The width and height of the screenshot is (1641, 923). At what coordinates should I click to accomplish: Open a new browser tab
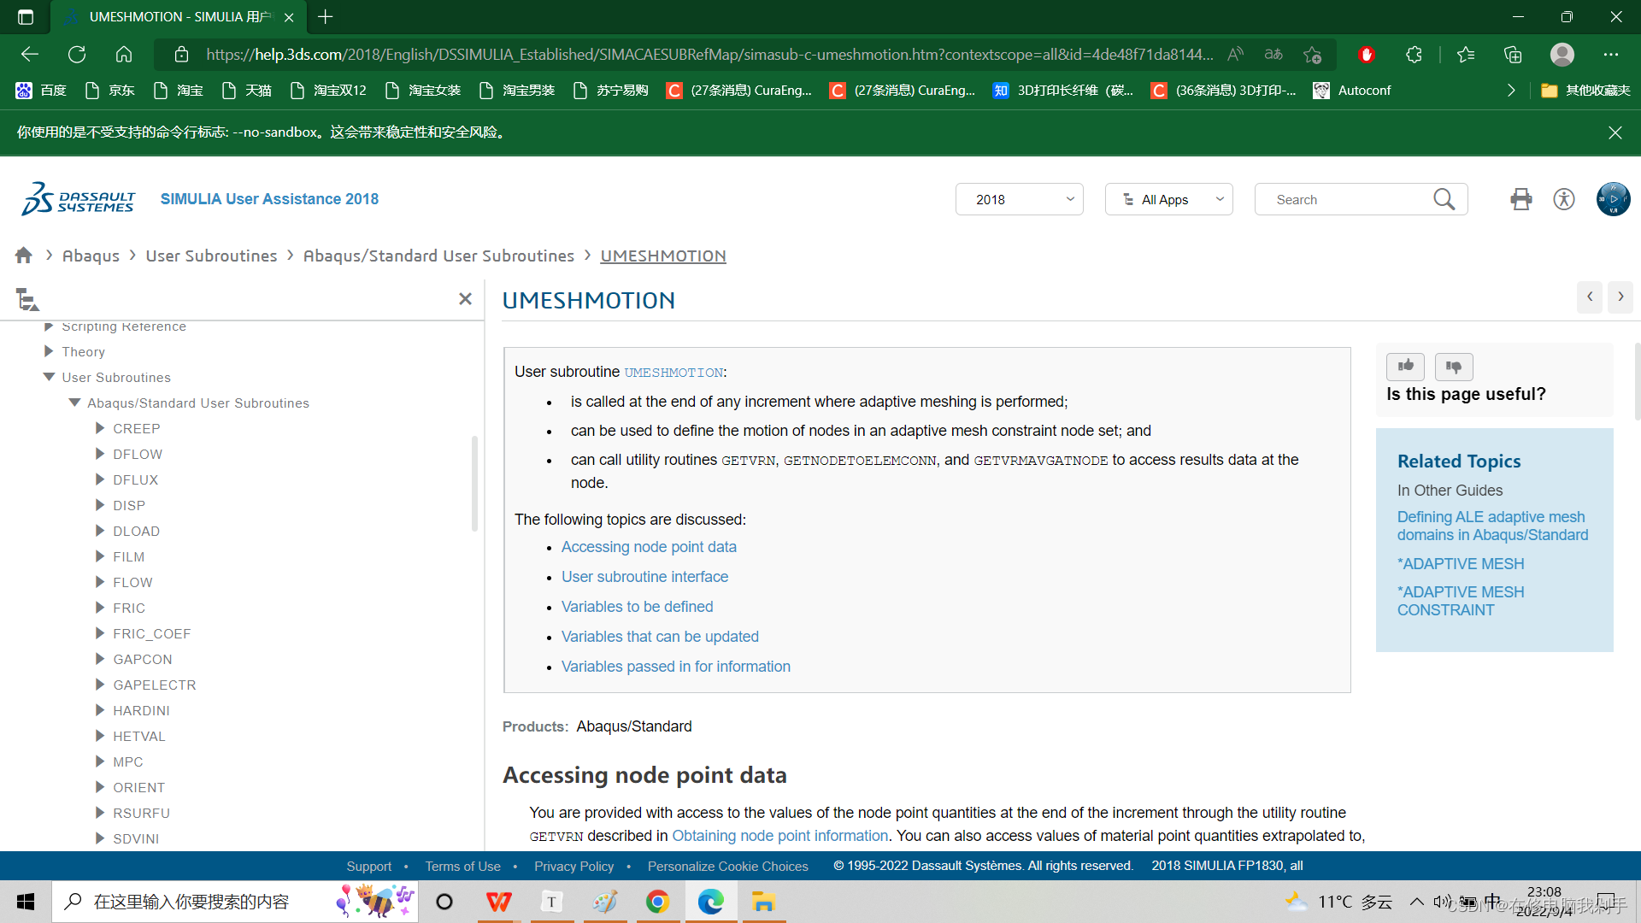(x=326, y=16)
